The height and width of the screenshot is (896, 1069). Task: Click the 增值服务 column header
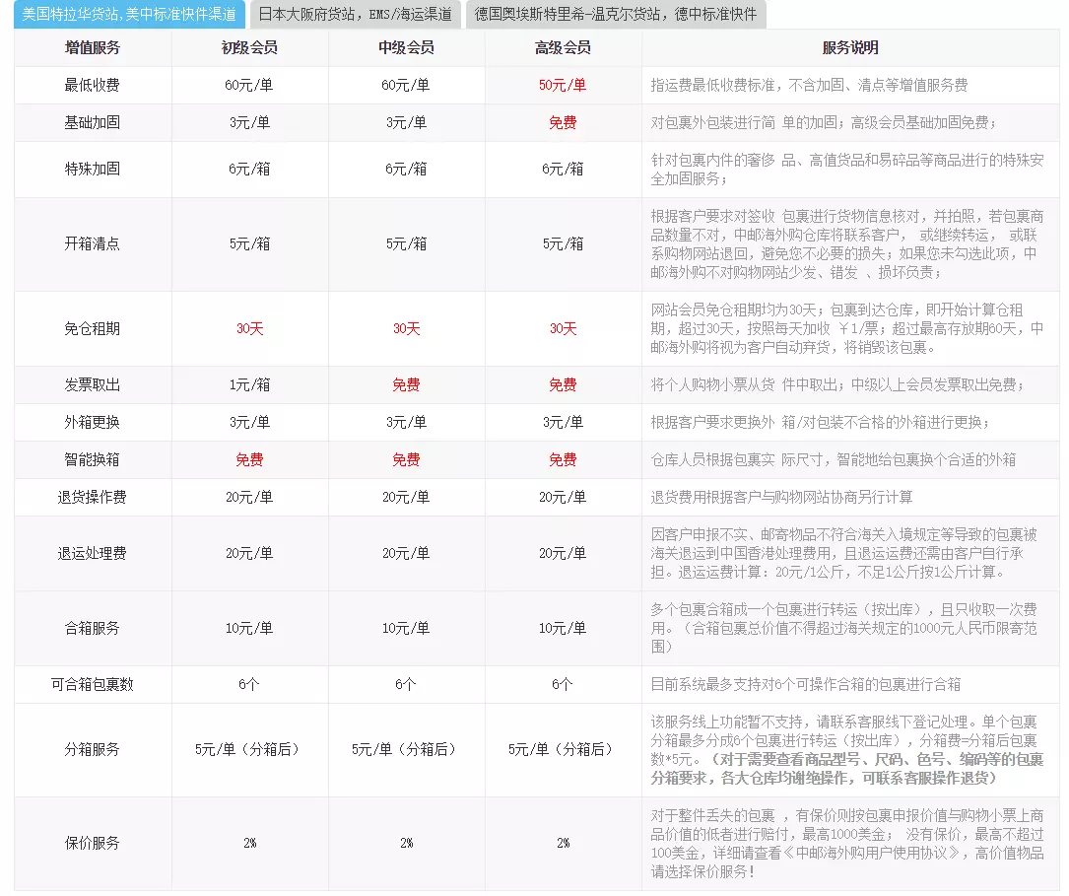click(x=92, y=47)
